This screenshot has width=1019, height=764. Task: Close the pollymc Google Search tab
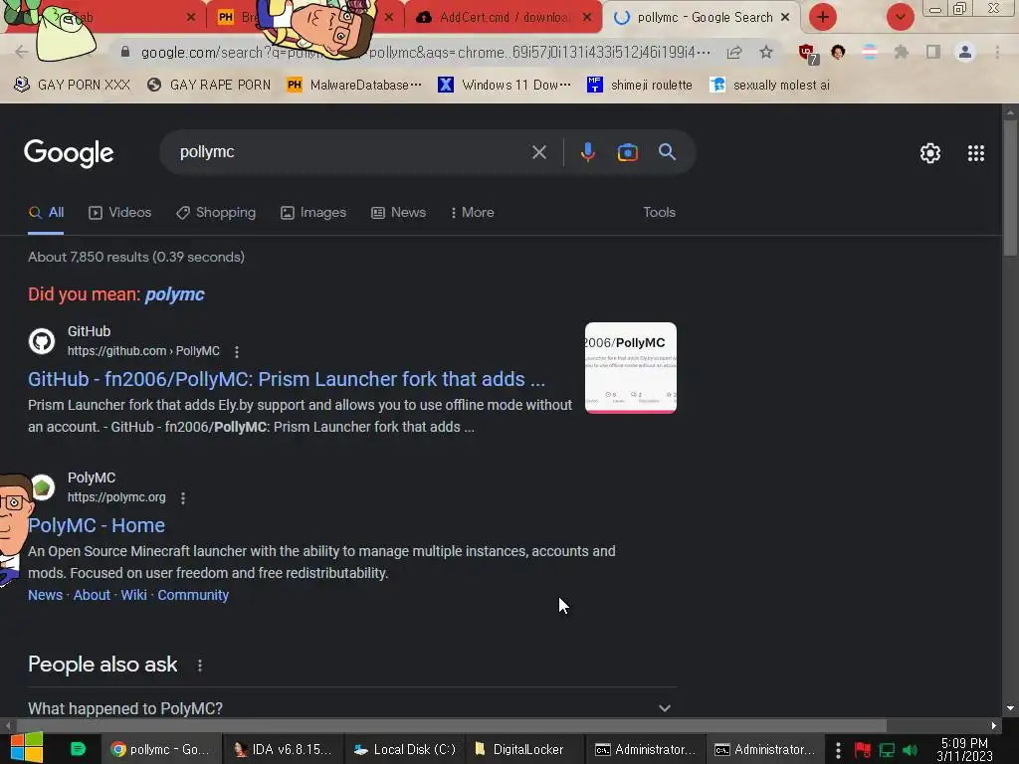pos(785,18)
